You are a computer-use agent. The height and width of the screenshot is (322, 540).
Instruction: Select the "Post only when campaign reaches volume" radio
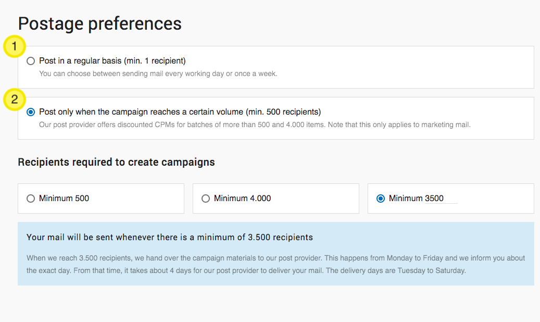[x=31, y=112]
